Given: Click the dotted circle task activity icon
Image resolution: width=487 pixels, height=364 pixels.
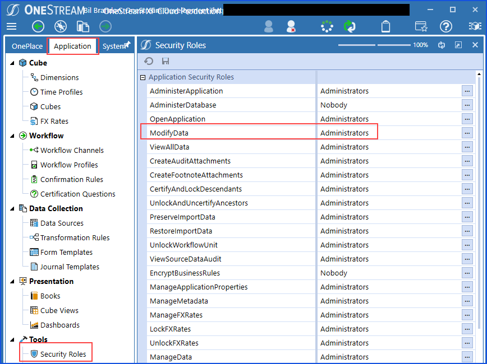Looking at the screenshot, I should coord(327,26).
